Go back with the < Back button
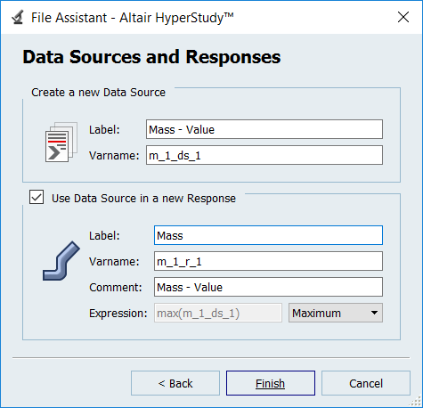This screenshot has height=408, width=423. click(175, 383)
